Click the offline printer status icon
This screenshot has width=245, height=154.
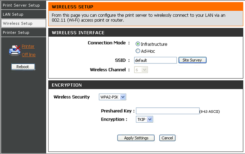(15, 50)
